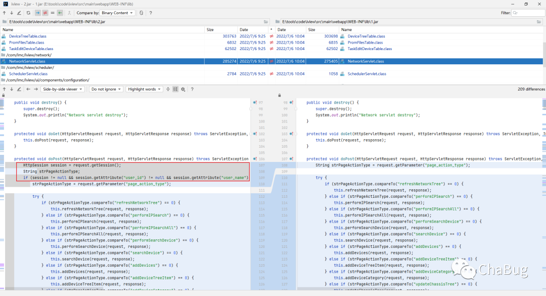Click the green left arrow filter icon
Screen dimensions: 546x296
pyautogui.click(x=60, y=13)
